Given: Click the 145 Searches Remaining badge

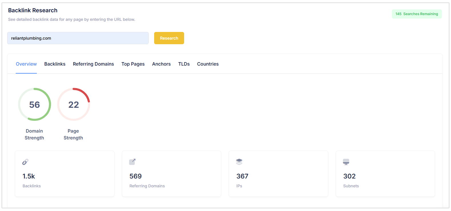Looking at the screenshot, I should [417, 14].
